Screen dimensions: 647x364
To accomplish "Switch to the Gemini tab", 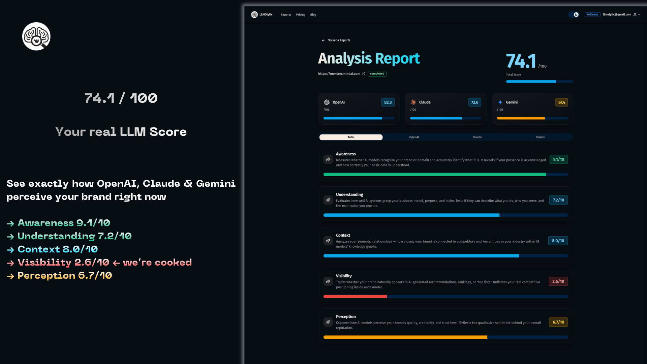I will [540, 137].
